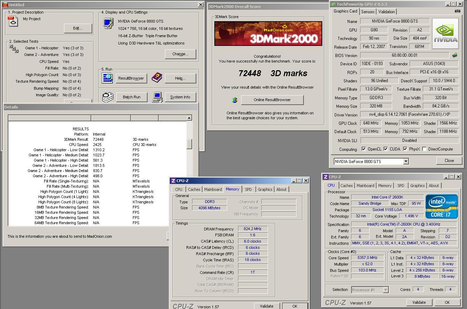The height and width of the screenshot is (309, 467).
Task: Click the Specification field in CPU-Z
Action: 404,224
